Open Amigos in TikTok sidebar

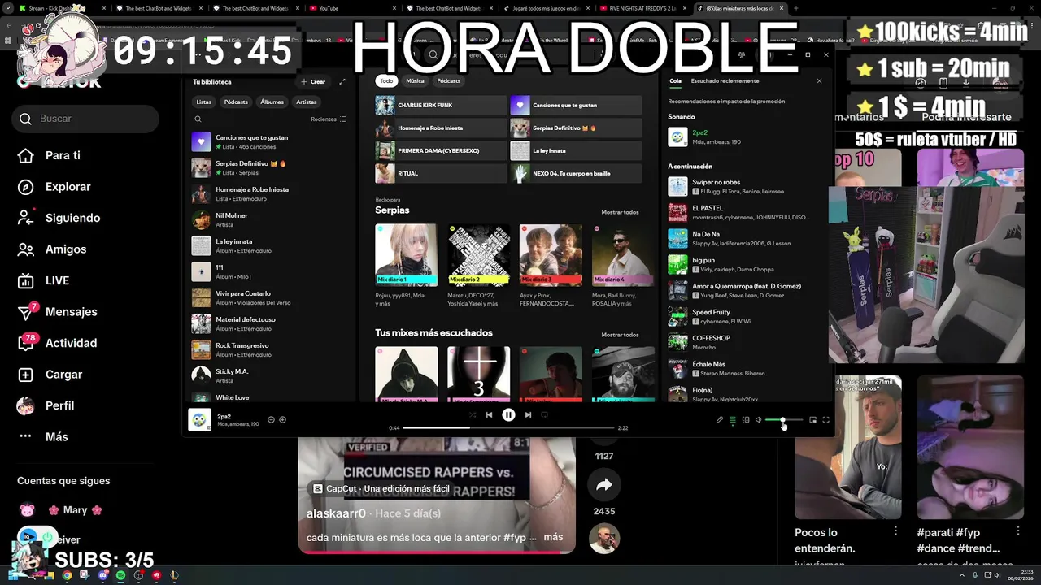(x=65, y=249)
